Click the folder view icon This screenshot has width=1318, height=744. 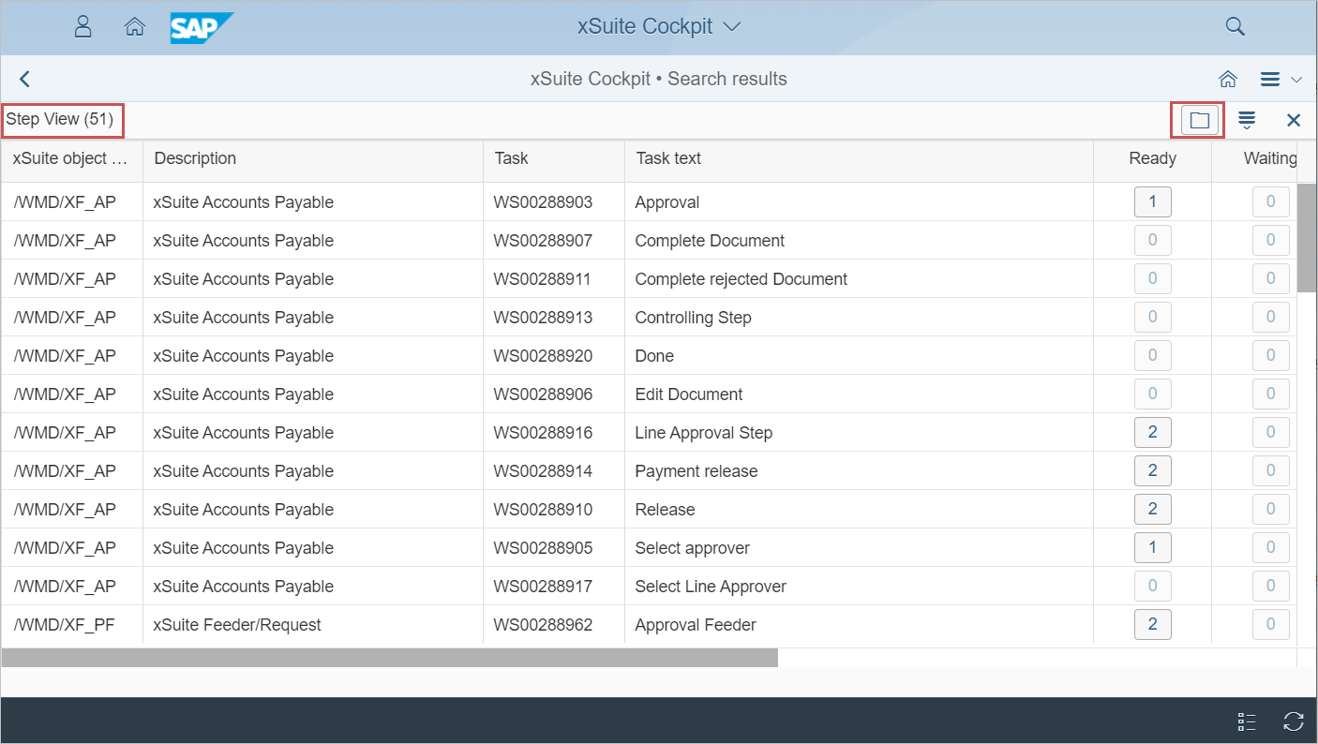(1199, 120)
